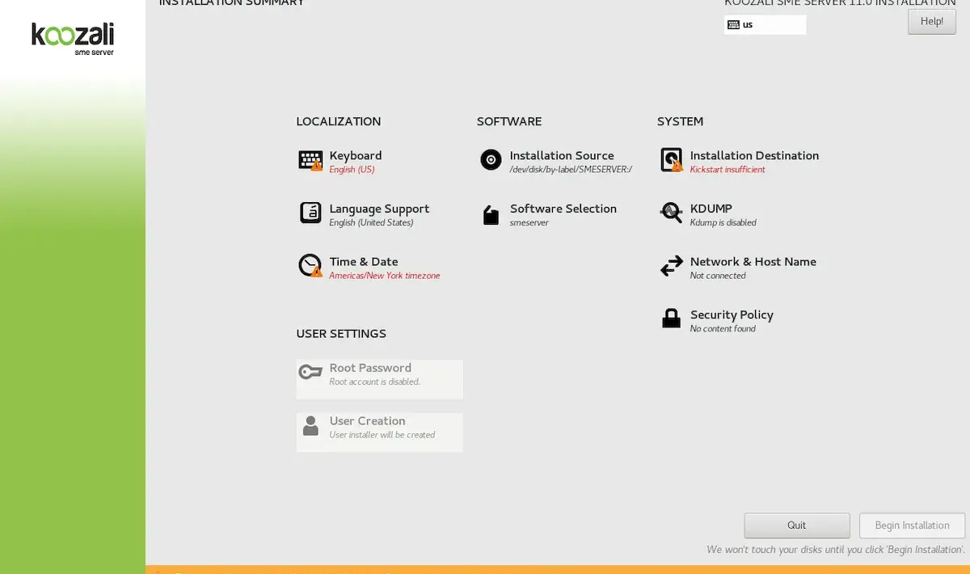Image resolution: width=970 pixels, height=574 pixels.
Task: Click 'Kdump is disabled' status text
Action: click(723, 222)
